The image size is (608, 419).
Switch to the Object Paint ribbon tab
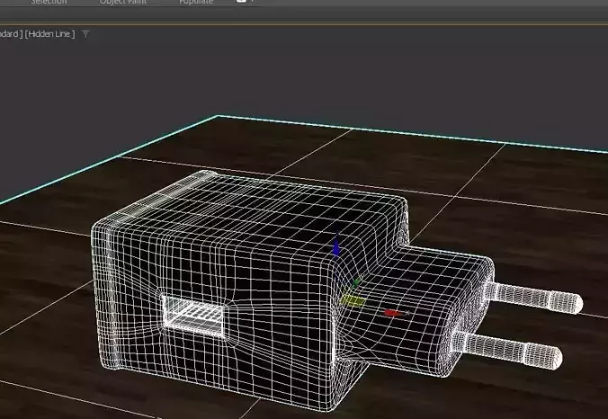(123, 2)
